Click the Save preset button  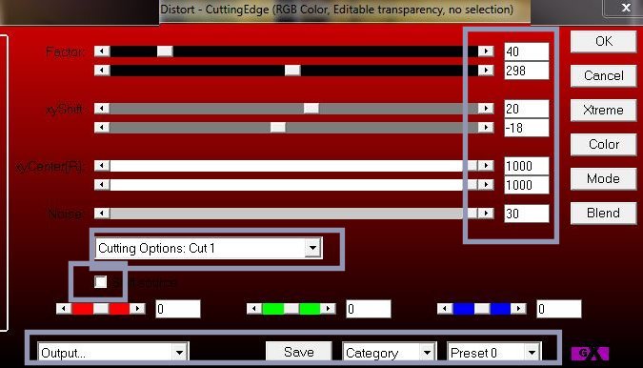pos(298,352)
